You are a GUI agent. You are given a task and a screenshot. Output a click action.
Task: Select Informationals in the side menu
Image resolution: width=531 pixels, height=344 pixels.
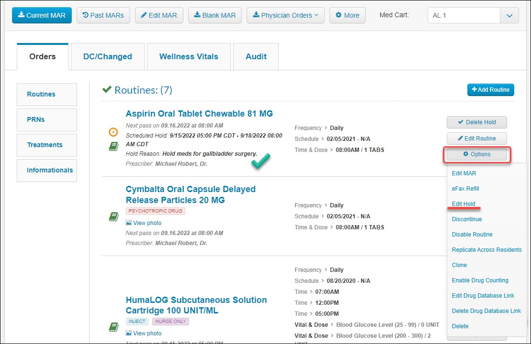coord(47,170)
